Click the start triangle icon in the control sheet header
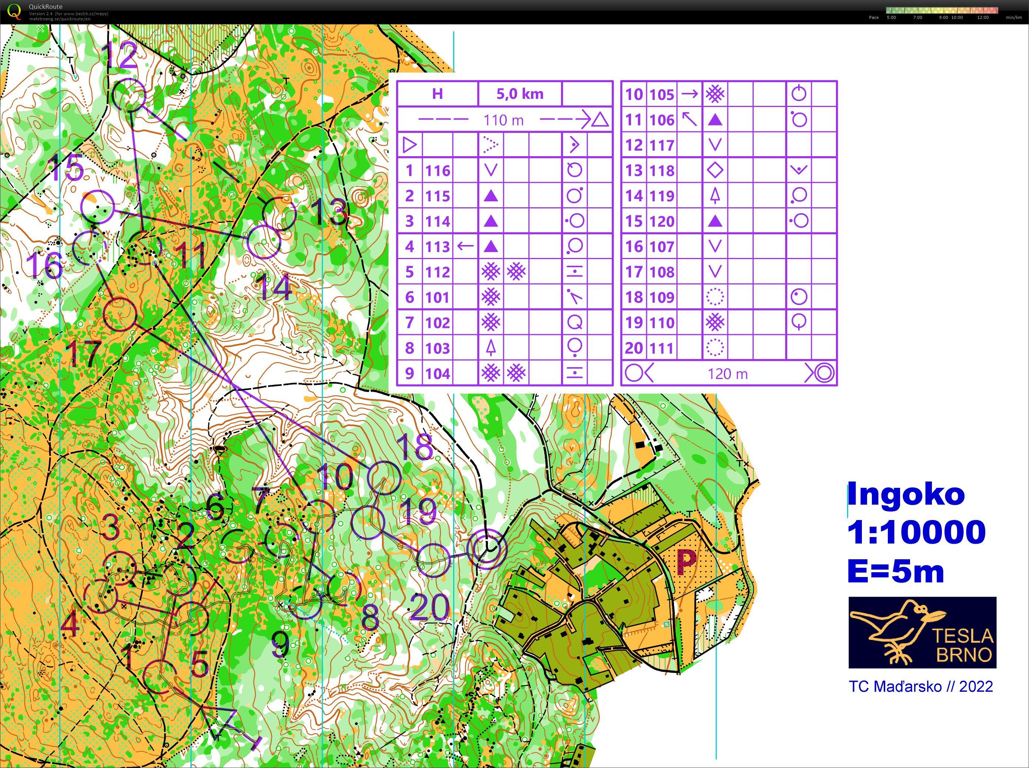Image resolution: width=1029 pixels, height=768 pixels. point(600,120)
